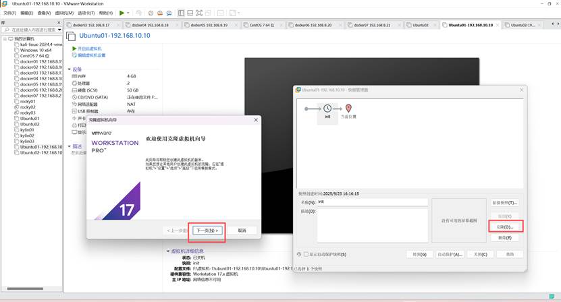The image size is (561, 302).
Task: Close the library panel with its X
Action: [x=59, y=22]
